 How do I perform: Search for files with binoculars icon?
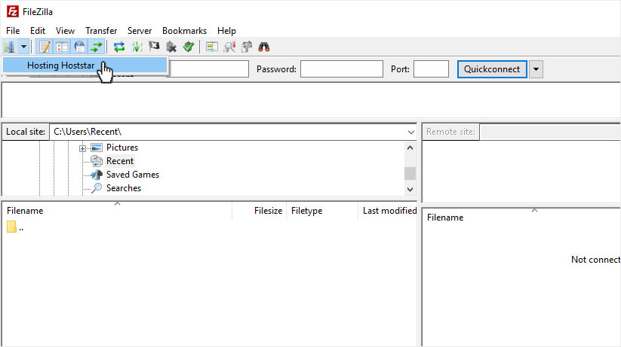coord(264,47)
